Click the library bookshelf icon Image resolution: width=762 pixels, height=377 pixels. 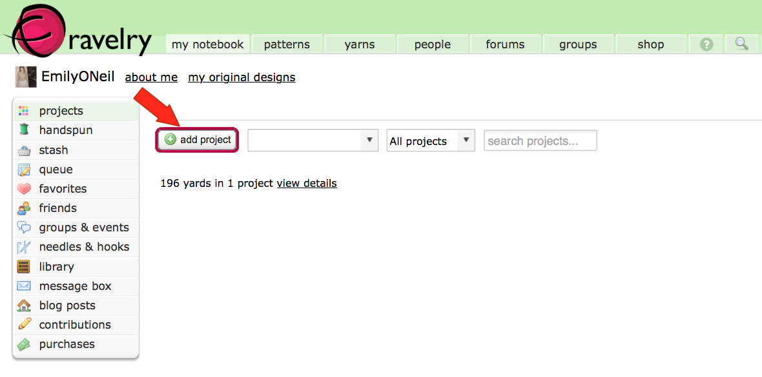[24, 267]
